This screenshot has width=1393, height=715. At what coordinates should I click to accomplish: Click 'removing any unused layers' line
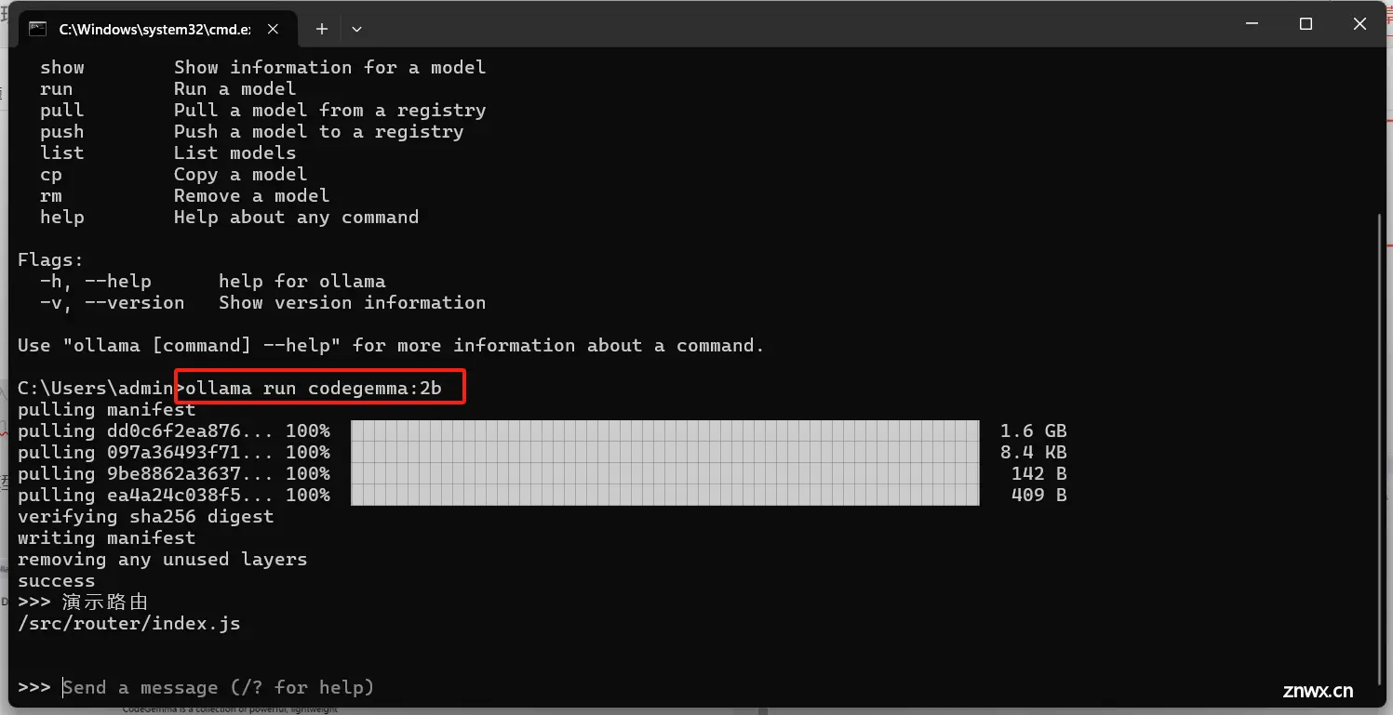[163, 559]
